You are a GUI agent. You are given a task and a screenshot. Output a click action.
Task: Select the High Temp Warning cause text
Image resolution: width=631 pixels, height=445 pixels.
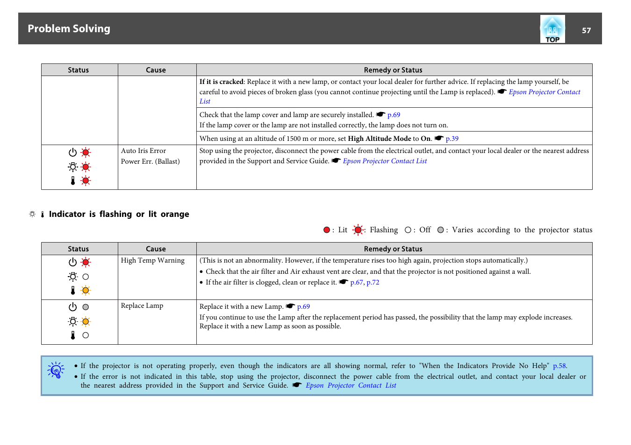[152, 260]
